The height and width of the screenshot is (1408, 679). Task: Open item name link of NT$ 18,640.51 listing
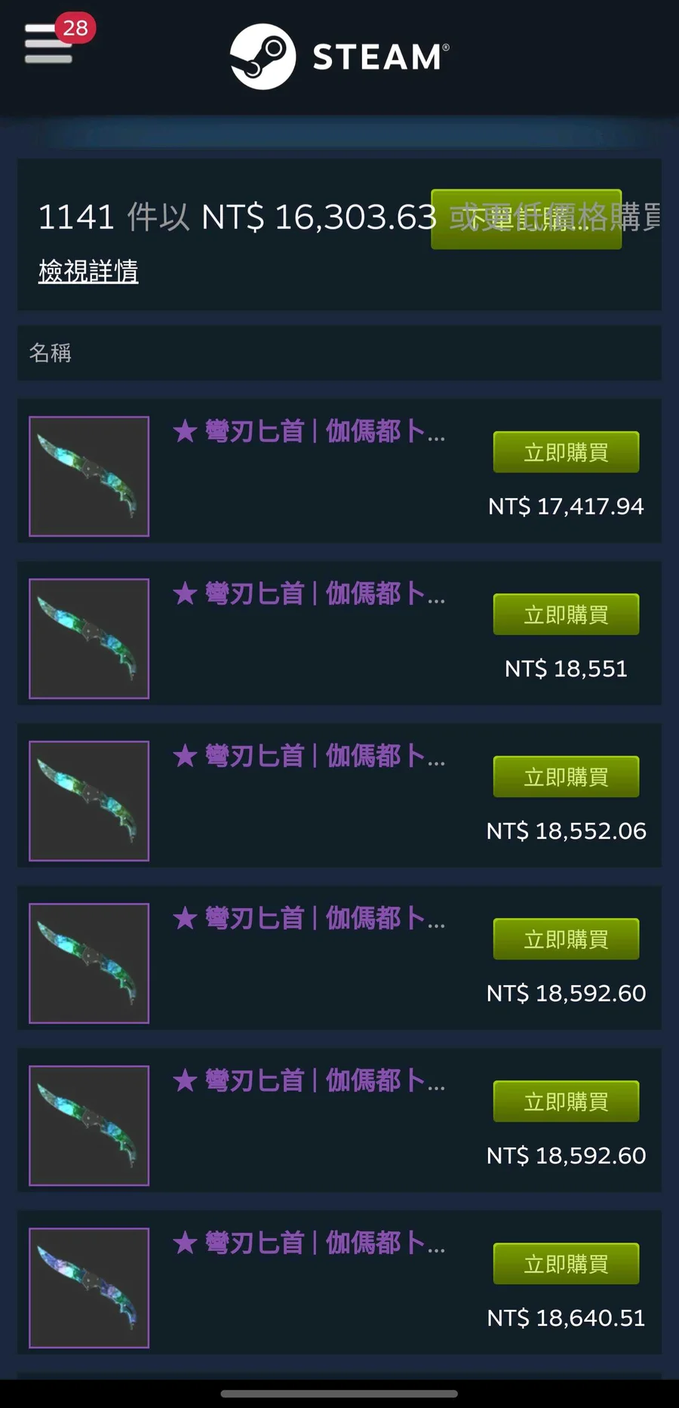[x=309, y=1243]
